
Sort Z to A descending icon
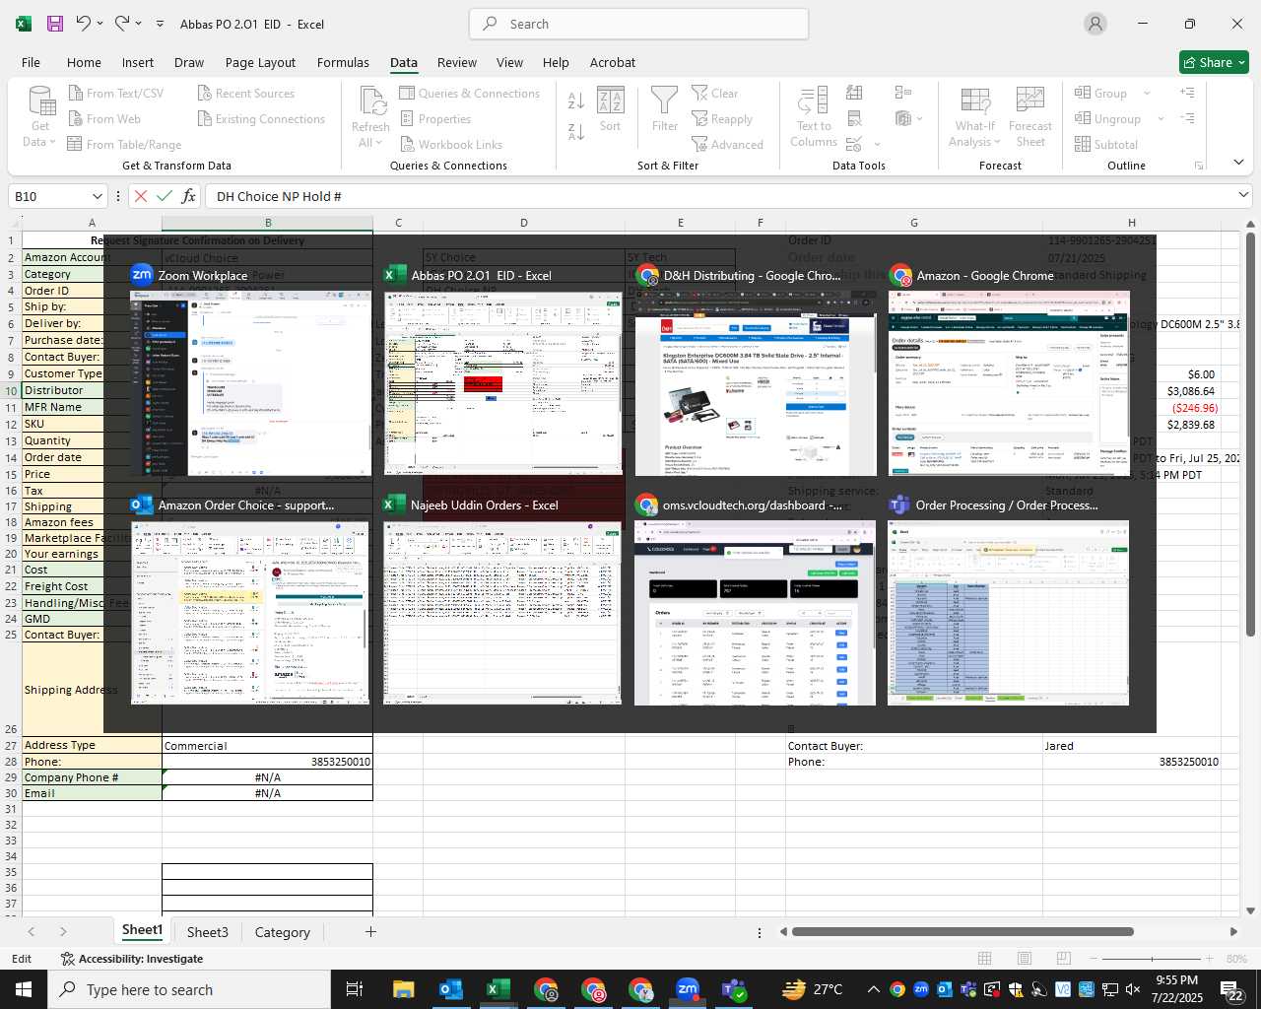(x=576, y=132)
